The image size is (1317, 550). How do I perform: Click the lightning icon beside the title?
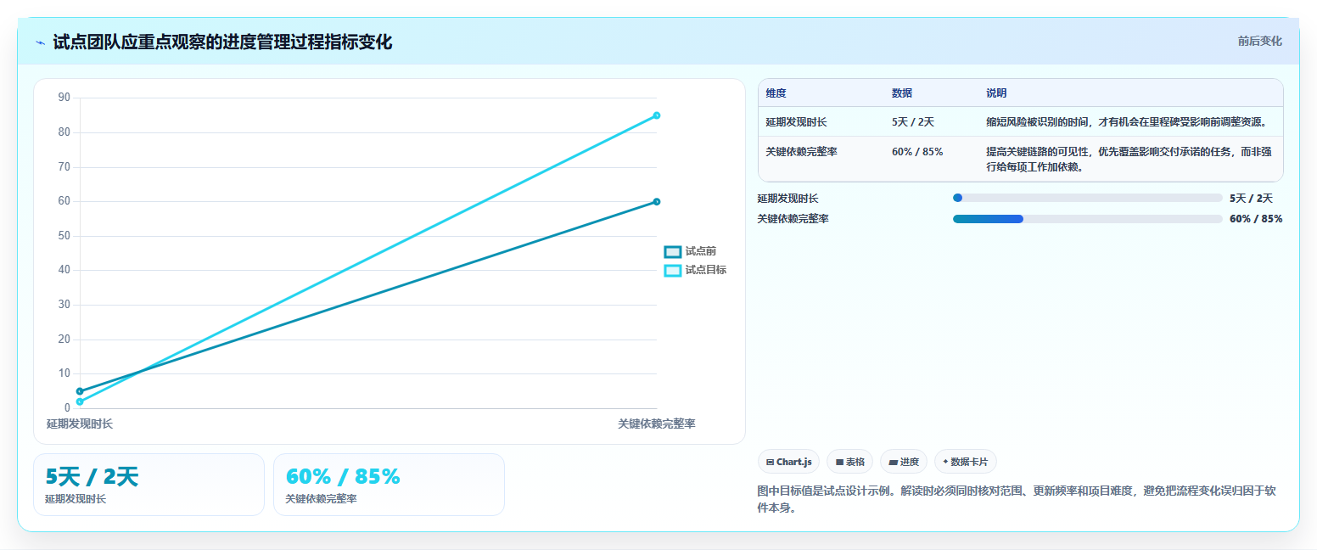(x=40, y=42)
